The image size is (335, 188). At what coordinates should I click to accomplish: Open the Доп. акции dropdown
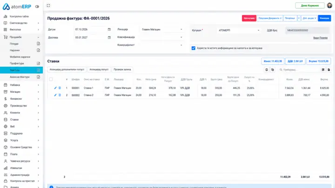click(309, 18)
